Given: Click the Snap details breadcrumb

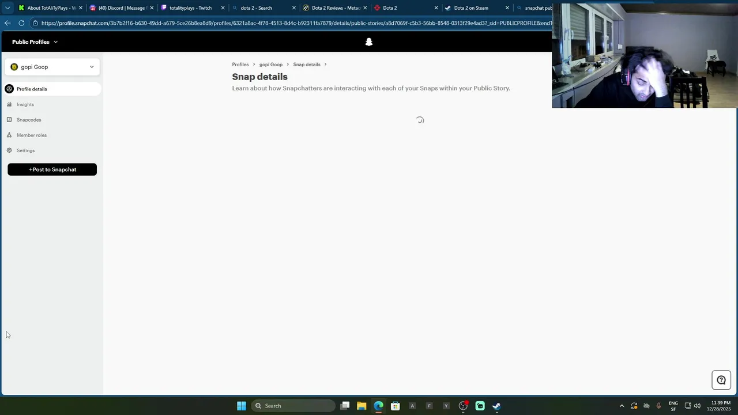Looking at the screenshot, I should 307,65.
